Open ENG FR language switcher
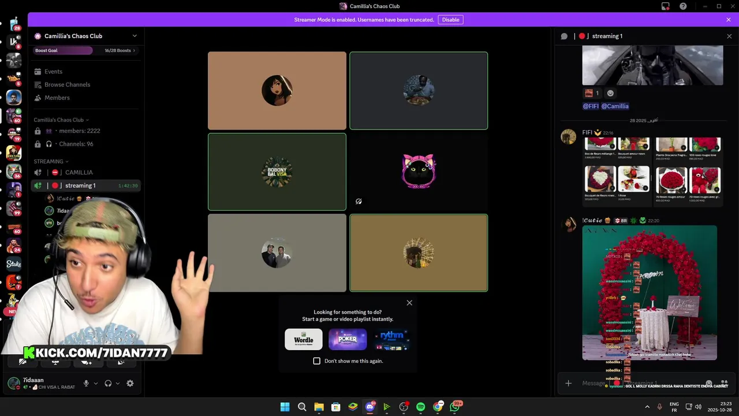Image resolution: width=739 pixels, height=416 pixels. [674, 407]
